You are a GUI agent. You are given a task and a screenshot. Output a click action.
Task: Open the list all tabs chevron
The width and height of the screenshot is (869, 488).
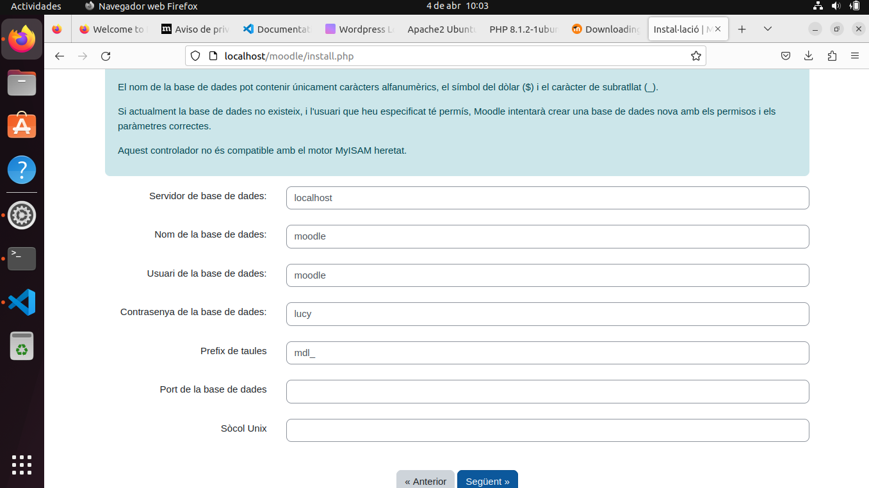point(767,29)
